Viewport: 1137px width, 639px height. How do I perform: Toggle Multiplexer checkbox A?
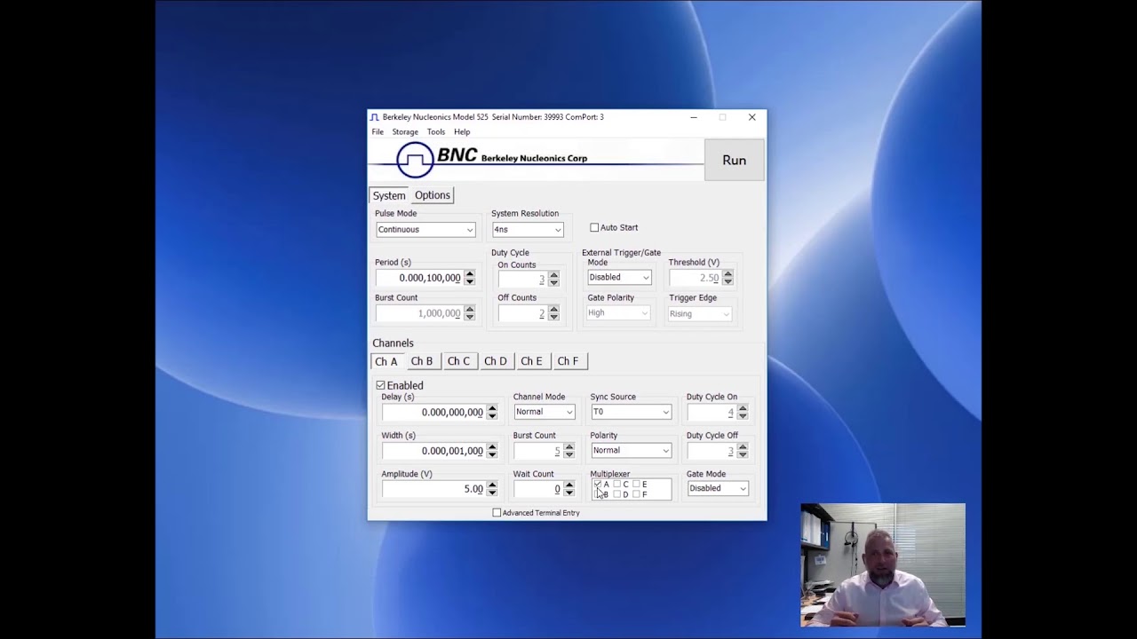(598, 484)
